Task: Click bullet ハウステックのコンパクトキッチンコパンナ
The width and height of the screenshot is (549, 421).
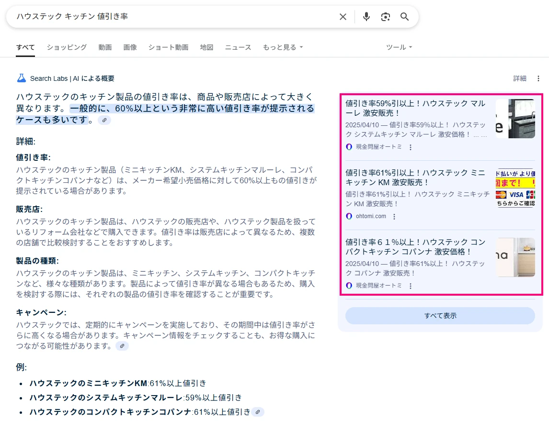Action: pyautogui.click(x=140, y=412)
